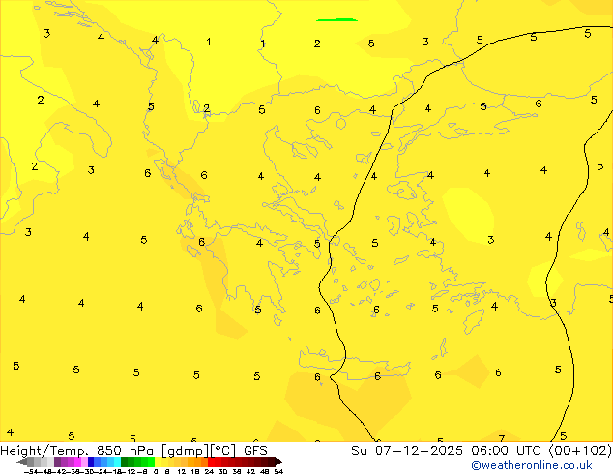This screenshot has width=613, height=474.
Task: Pick the green segment of color scale
Action: click(x=140, y=461)
